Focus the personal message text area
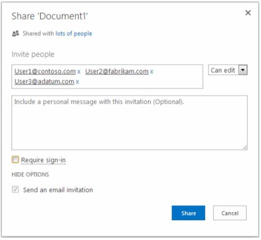The image size is (261, 240). point(129,125)
